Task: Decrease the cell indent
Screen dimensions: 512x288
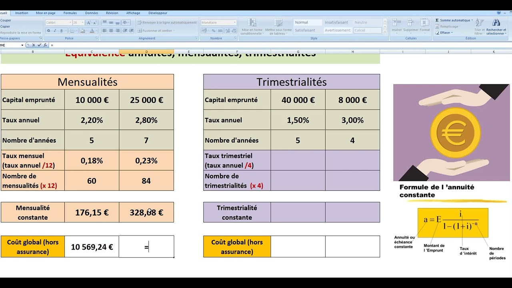Action: click(x=125, y=31)
